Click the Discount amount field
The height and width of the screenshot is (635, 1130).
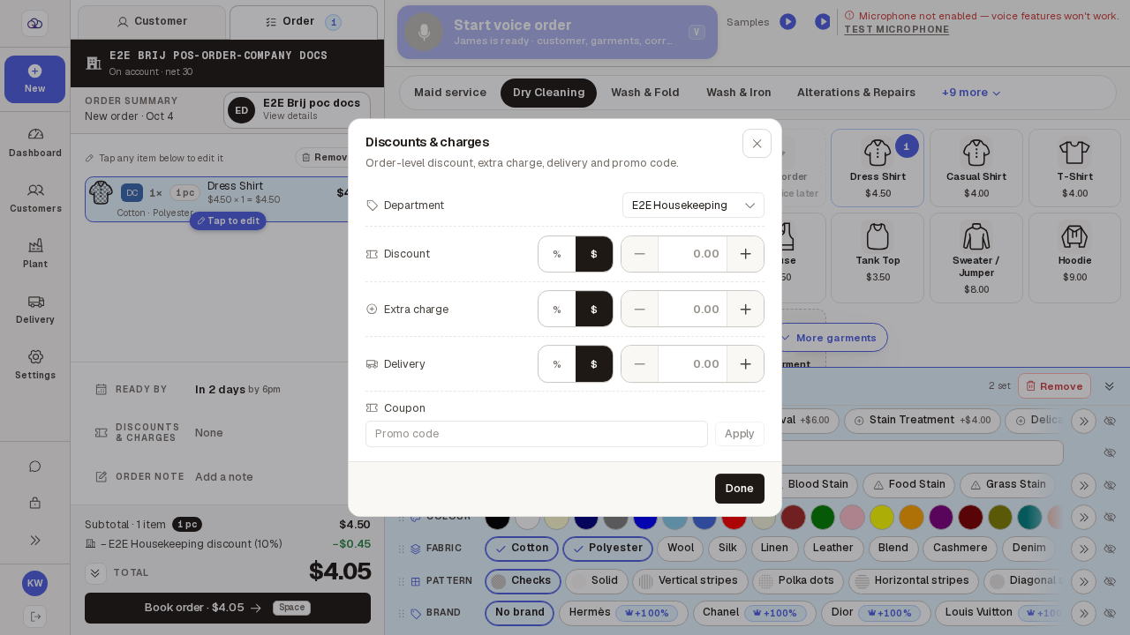pos(692,254)
